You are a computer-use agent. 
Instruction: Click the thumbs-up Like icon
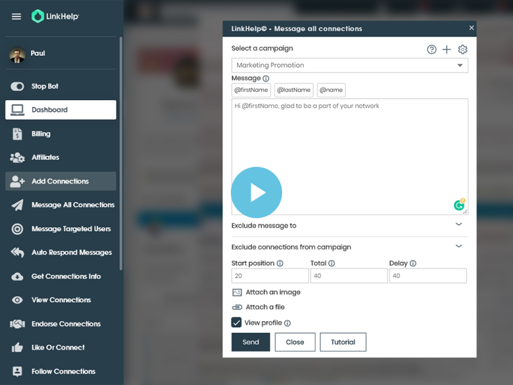[x=17, y=347]
